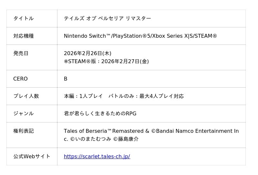Image resolution: width=258 pixels, height=175 pixels.
Task: Click the タイトル label cell
Action: pos(23,18)
